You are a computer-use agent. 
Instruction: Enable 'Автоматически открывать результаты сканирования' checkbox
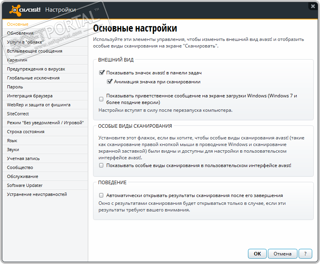click(x=101, y=195)
